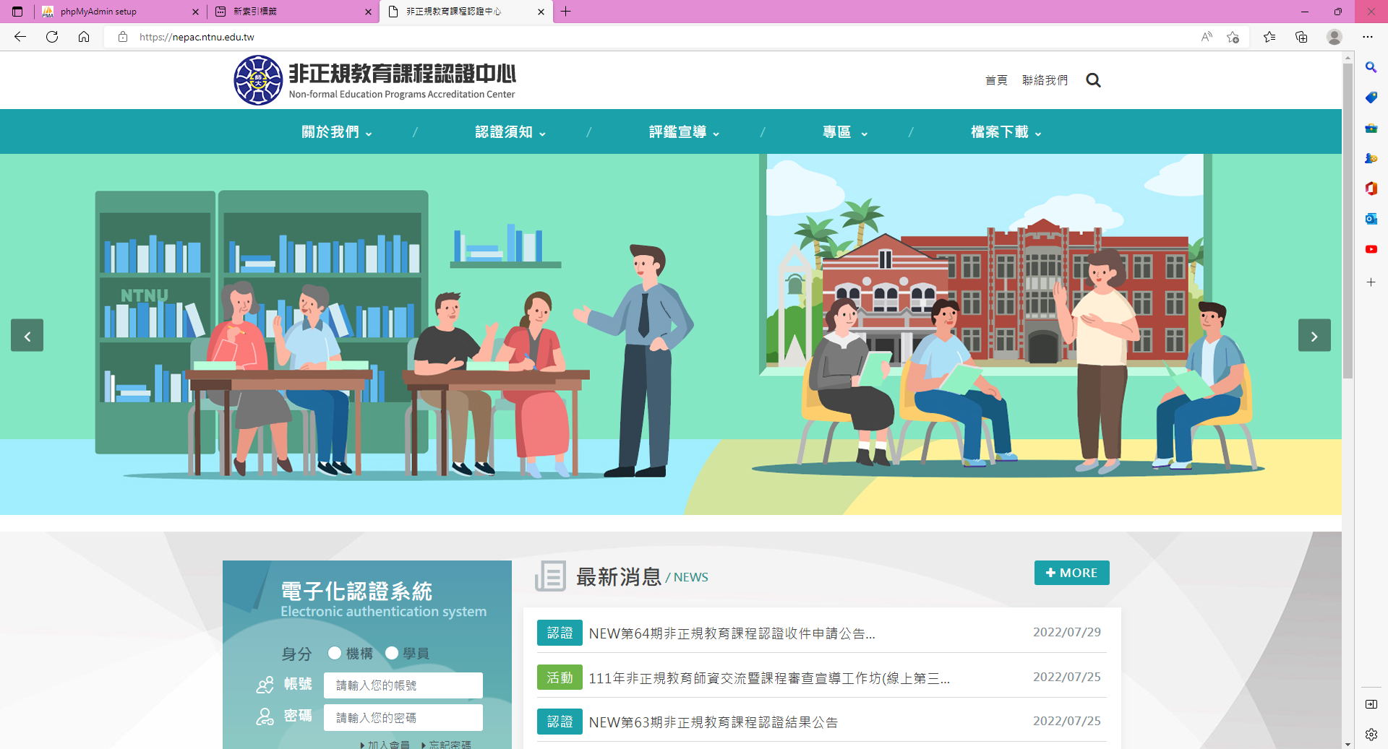Open sidebar shopping tag icon

tap(1371, 98)
